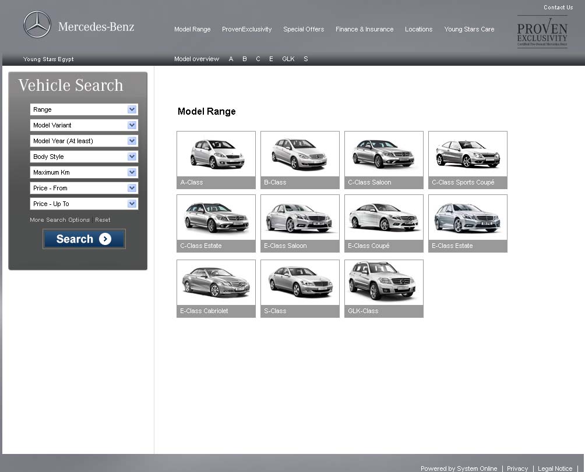Open the Locations menu item
This screenshot has height=472, width=585.
(x=418, y=29)
